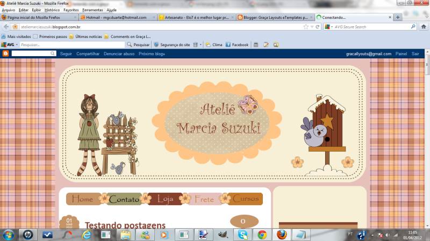Switch to Artesanato Elo7 tab
The height and width of the screenshot is (241, 430).
(x=197, y=17)
